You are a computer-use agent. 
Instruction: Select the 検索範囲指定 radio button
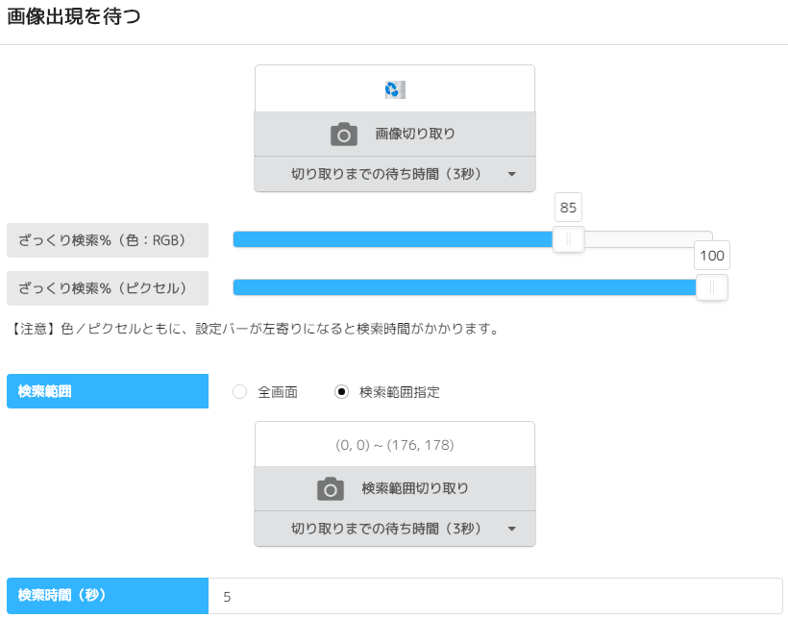pyautogui.click(x=341, y=392)
